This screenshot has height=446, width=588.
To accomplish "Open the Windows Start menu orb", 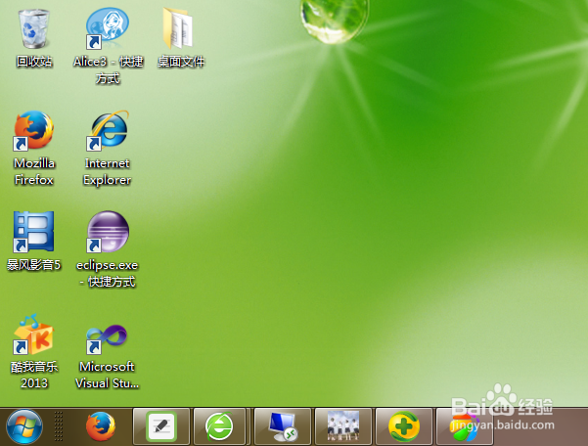I will click(24, 426).
